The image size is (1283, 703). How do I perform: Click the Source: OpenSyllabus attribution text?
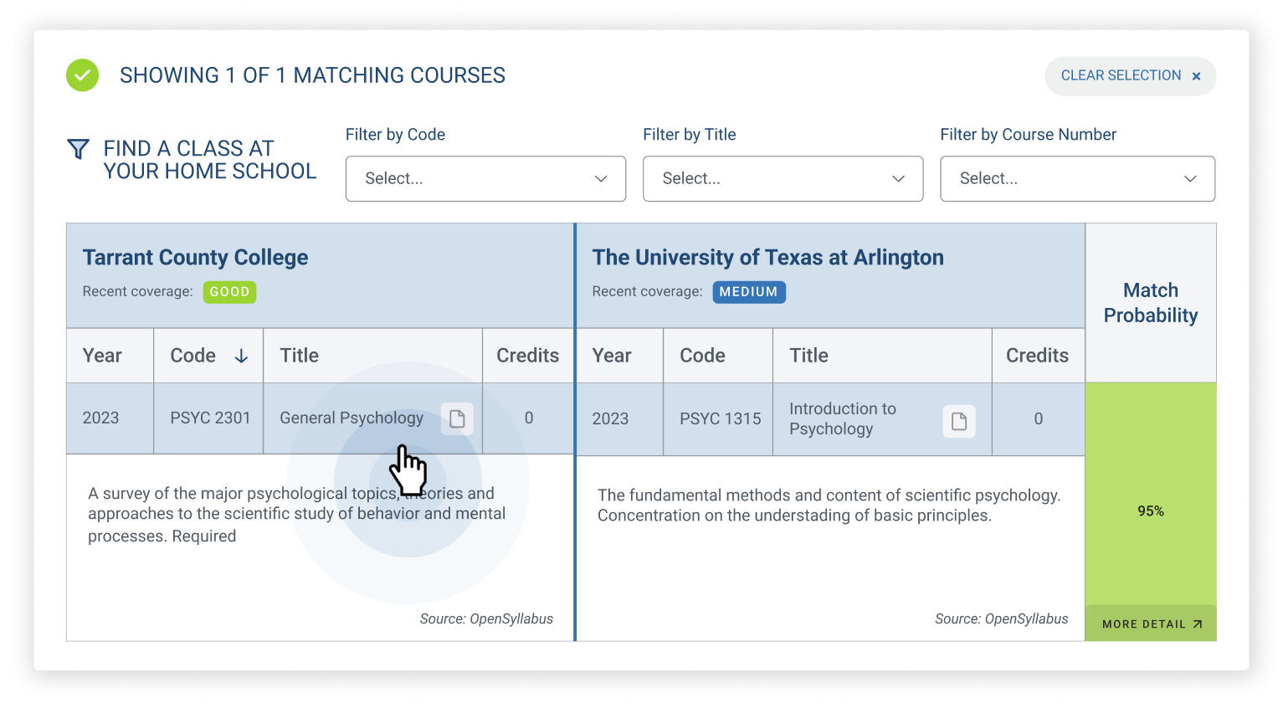(487, 619)
